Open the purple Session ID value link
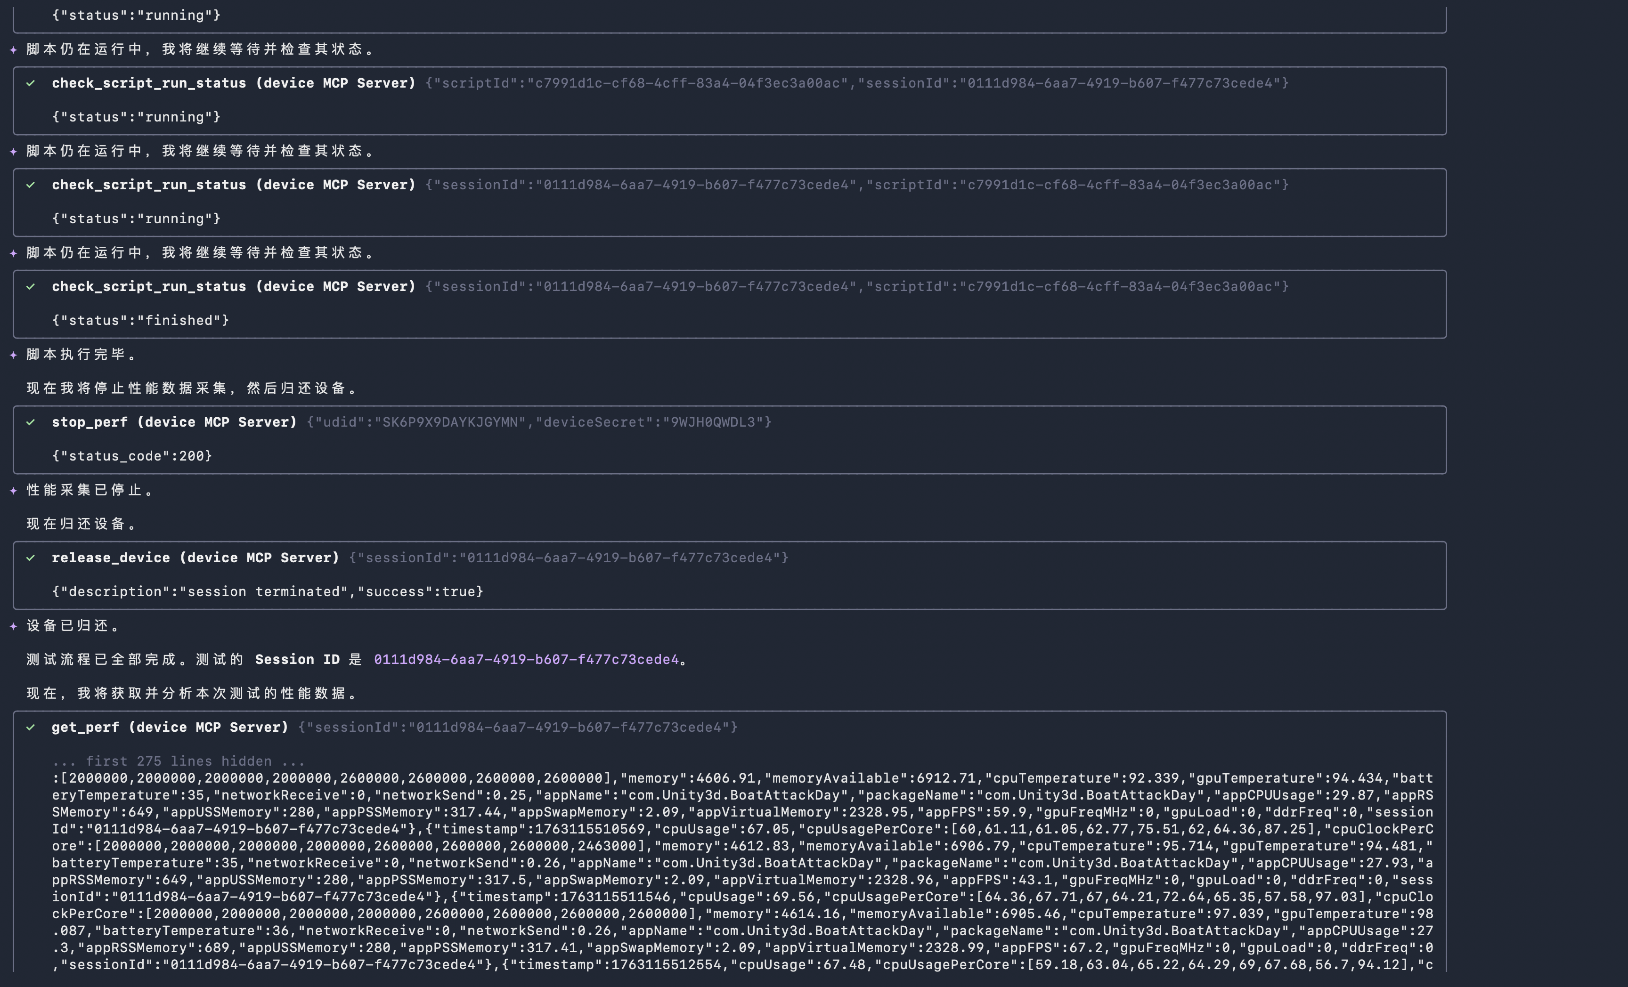The image size is (1628, 987). pos(526,659)
